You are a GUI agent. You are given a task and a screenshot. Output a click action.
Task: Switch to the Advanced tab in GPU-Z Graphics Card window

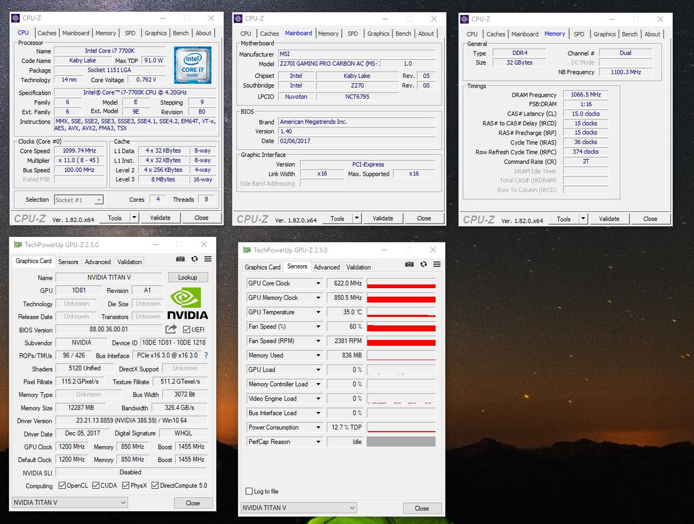pos(98,262)
